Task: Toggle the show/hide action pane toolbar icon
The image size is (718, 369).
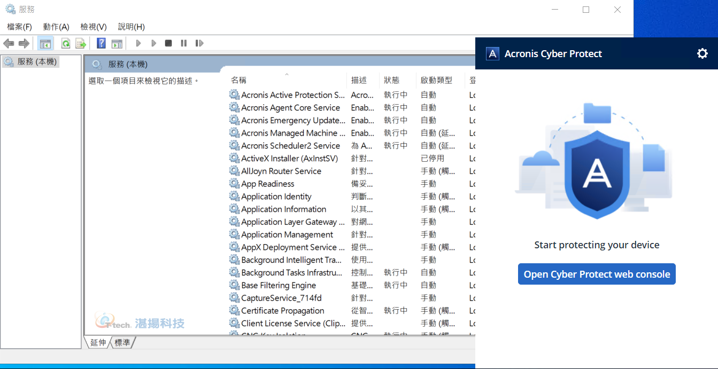Action: (x=117, y=43)
